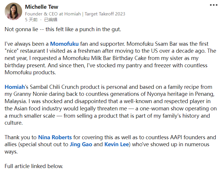This screenshot has height=173, width=221.
Task: Click the paragraph about Momofuku Ssam Bar
Action: [110, 58]
